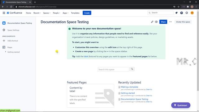Screen dimensions: 199x112
Task: Open the Chrome profile avatar
Action: pos(192,7)
